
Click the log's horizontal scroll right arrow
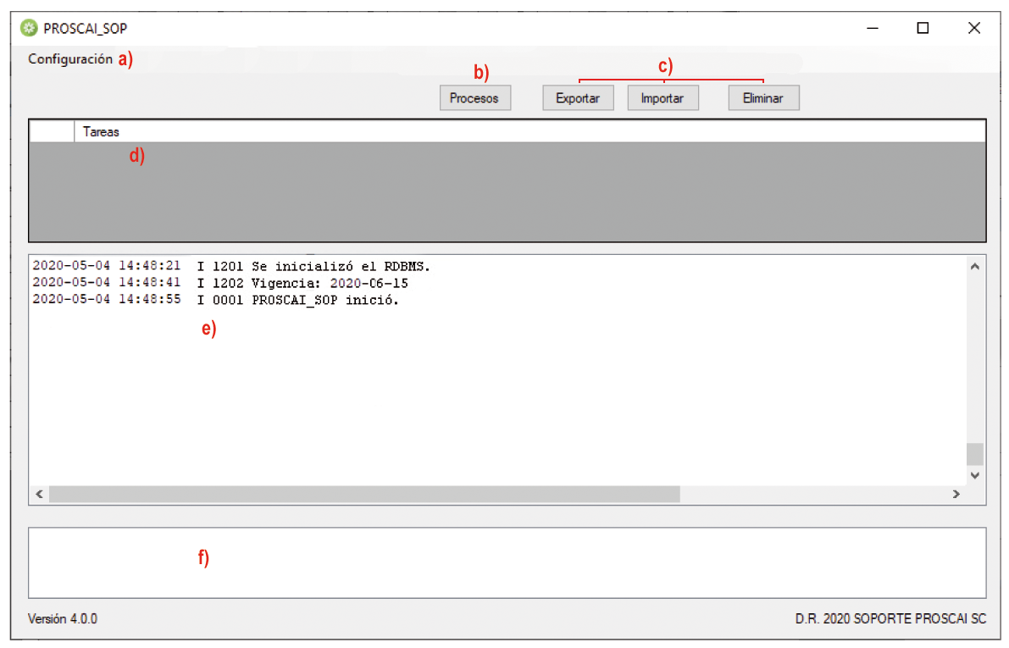(x=956, y=494)
